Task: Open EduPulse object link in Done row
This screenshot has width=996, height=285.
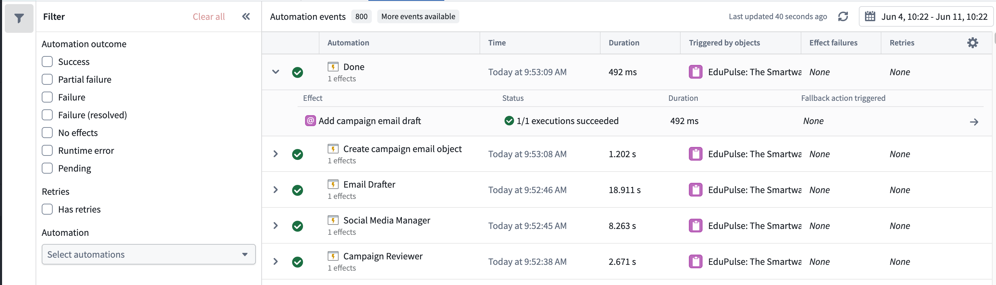Action: tap(754, 72)
